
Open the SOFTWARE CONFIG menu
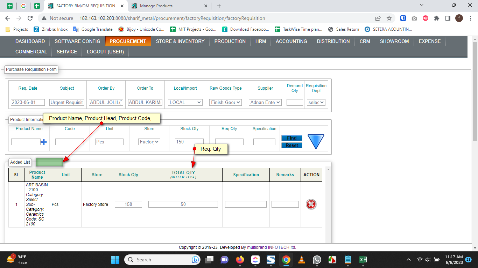[77, 41]
